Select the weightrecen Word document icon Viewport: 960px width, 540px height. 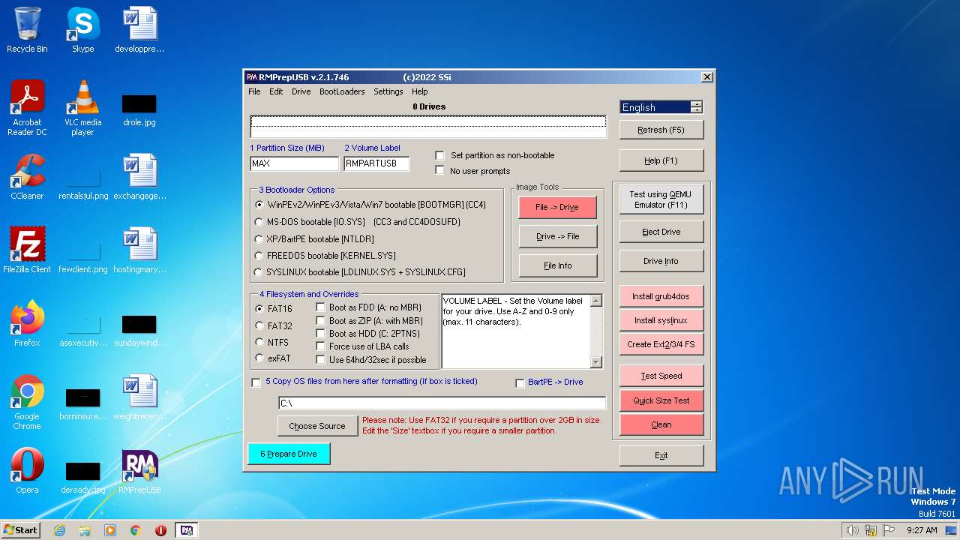[139, 397]
